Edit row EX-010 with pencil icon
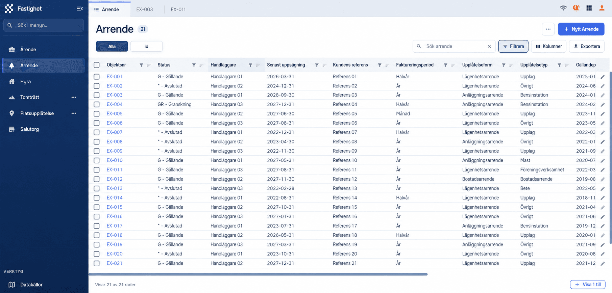The image size is (612, 293). coord(603,161)
